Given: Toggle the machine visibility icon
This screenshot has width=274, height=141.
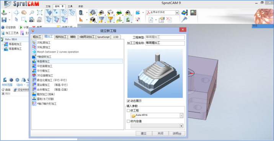Looking at the screenshot, I should click(x=93, y=13).
